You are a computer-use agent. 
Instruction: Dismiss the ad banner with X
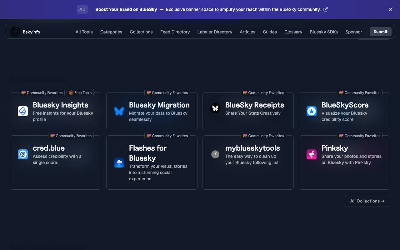(x=391, y=9)
